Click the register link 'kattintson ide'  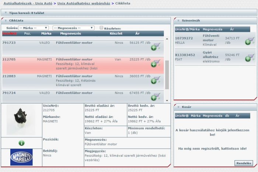pyautogui.click(x=234, y=148)
